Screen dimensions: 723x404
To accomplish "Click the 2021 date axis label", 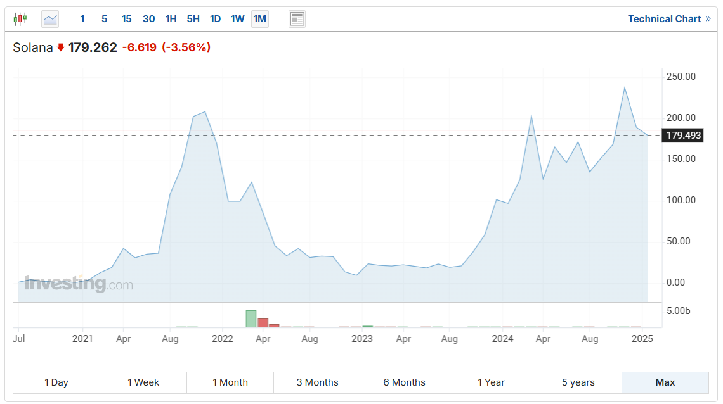I will click(82, 339).
